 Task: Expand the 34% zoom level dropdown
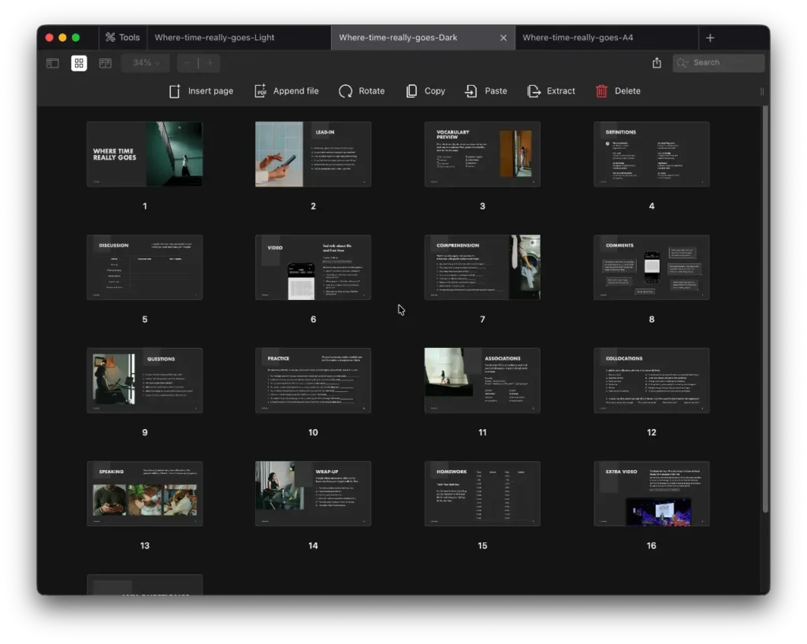tap(146, 63)
